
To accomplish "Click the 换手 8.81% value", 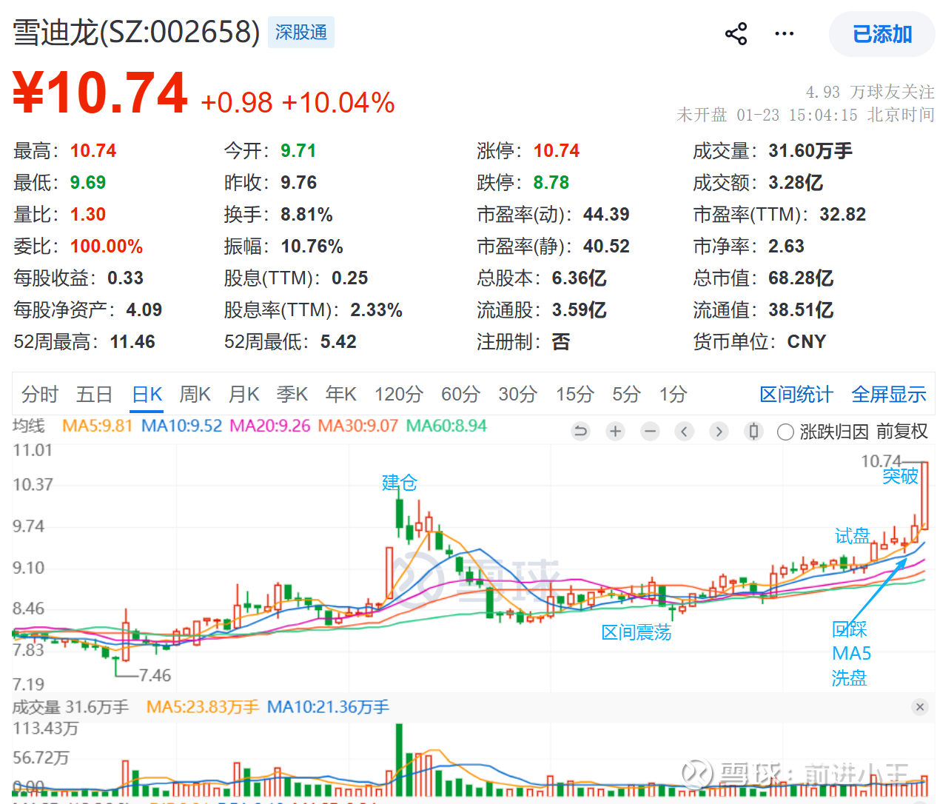I will pyautogui.click(x=306, y=215).
